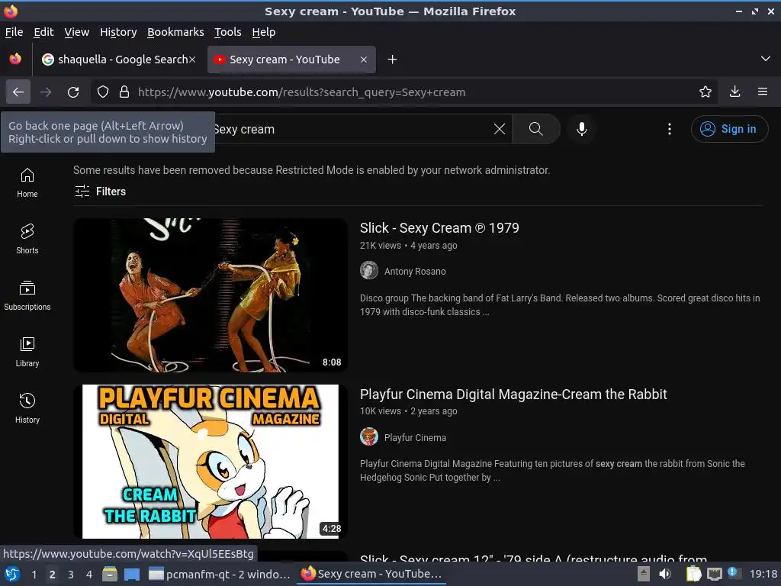The image size is (781, 586).
Task: Switch to virtual desktop 4
Action: [x=88, y=575]
